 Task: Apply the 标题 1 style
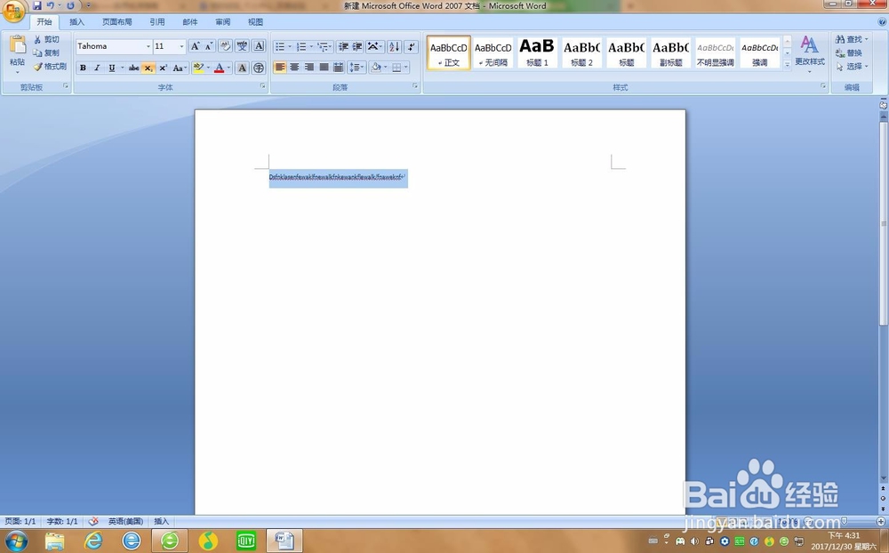coord(537,52)
